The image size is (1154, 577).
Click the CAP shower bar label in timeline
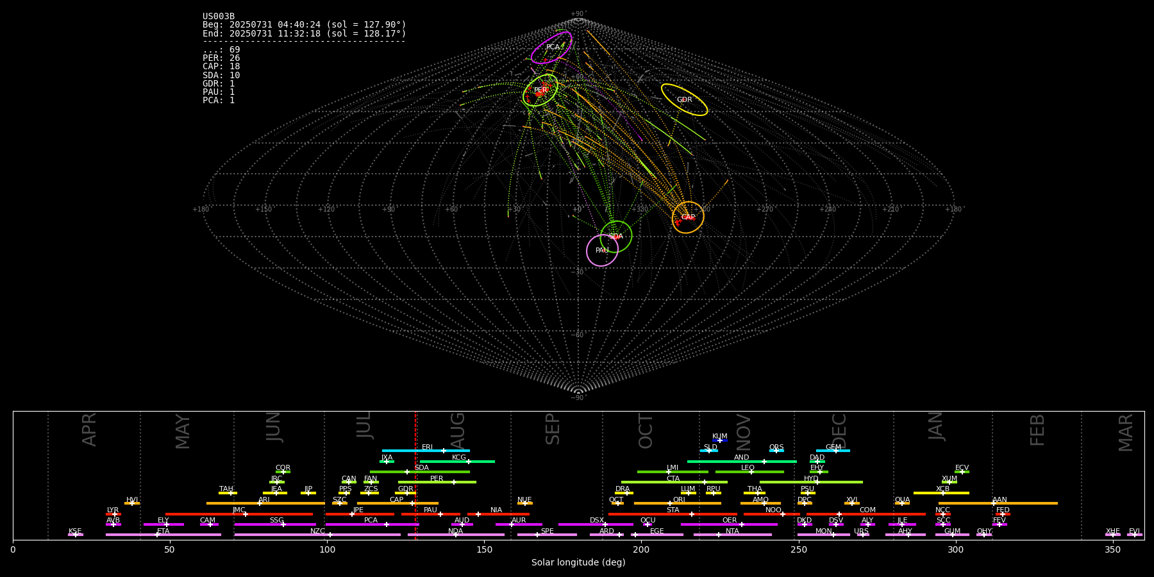pyautogui.click(x=396, y=500)
